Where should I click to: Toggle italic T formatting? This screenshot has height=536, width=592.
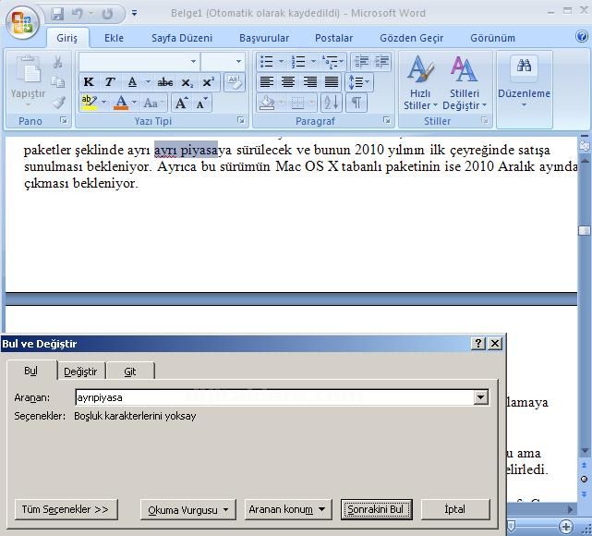[110, 82]
